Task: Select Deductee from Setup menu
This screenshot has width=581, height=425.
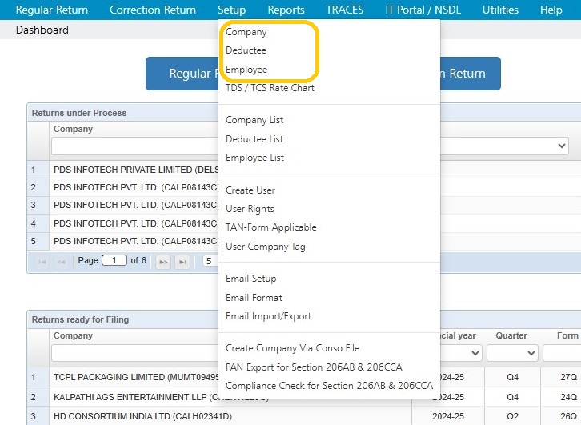Action: click(246, 50)
